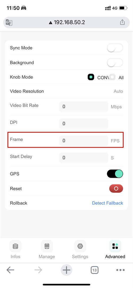
Task: Open the tab switcher showing 13 tabs
Action: (94, 270)
